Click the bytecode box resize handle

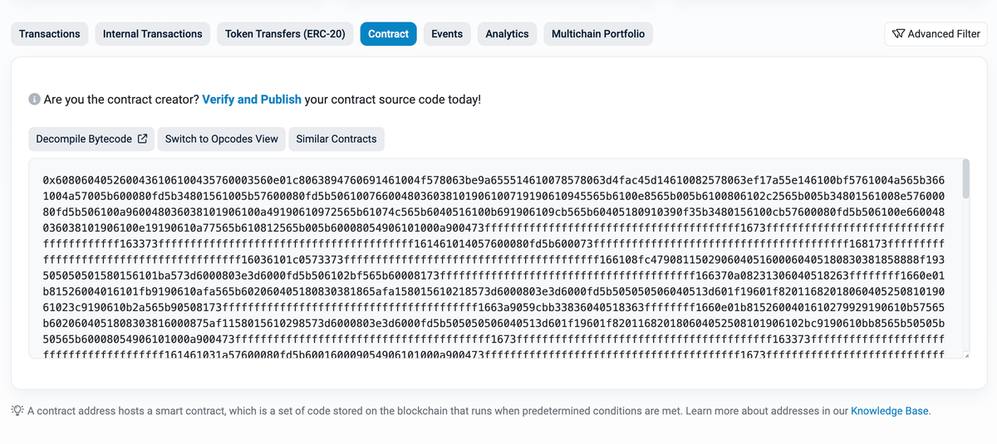[965, 355]
